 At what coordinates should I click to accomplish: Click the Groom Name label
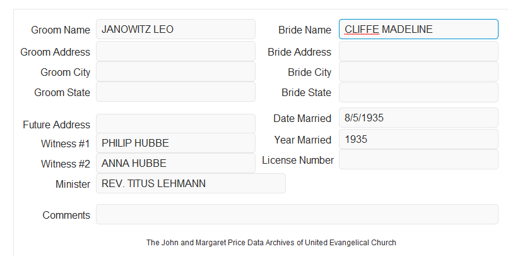(61, 30)
